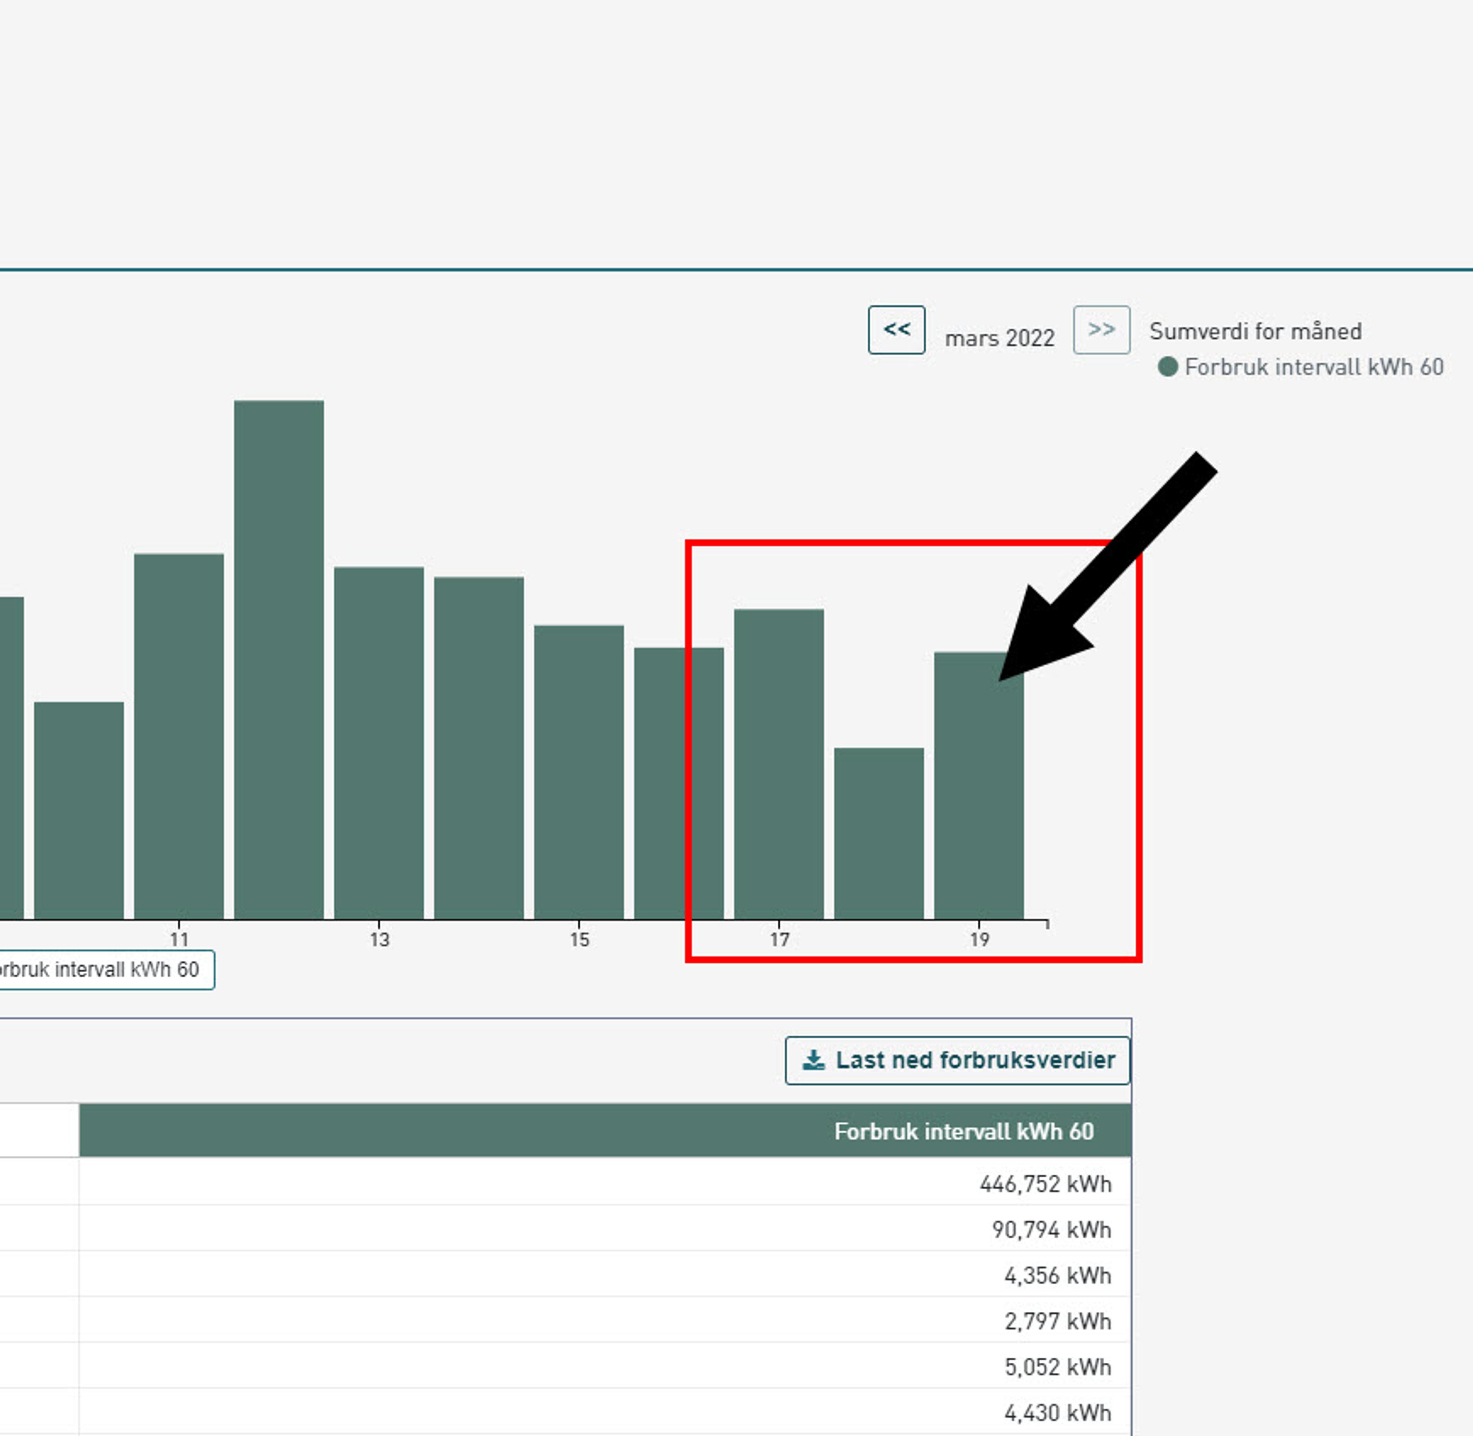Click the bar for day 13

point(379,743)
